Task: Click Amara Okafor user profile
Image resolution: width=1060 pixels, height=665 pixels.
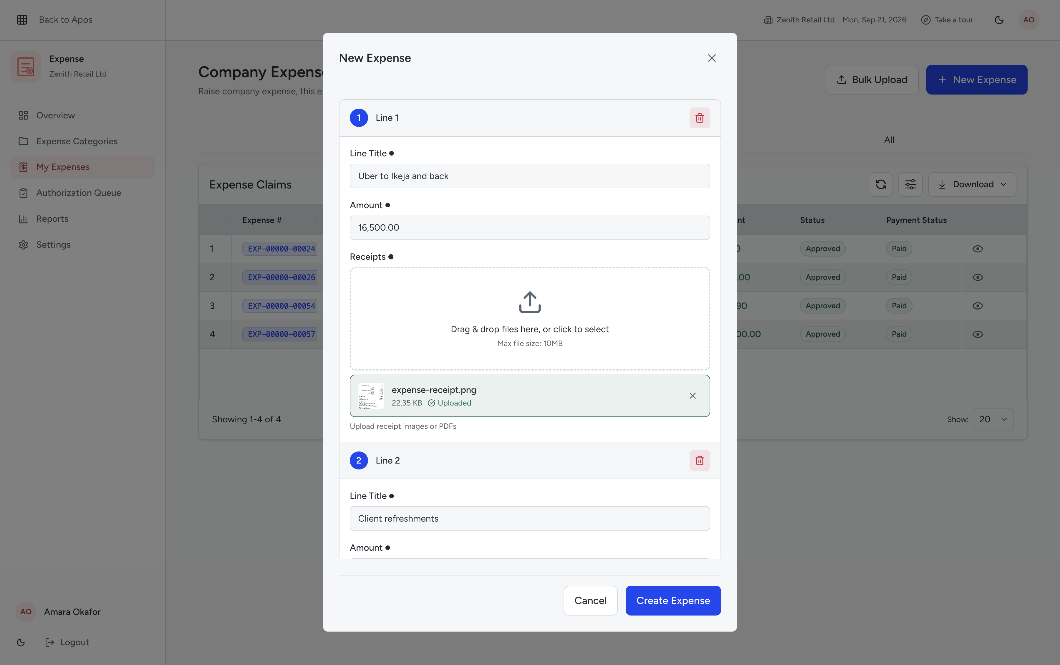Action: coord(59,612)
